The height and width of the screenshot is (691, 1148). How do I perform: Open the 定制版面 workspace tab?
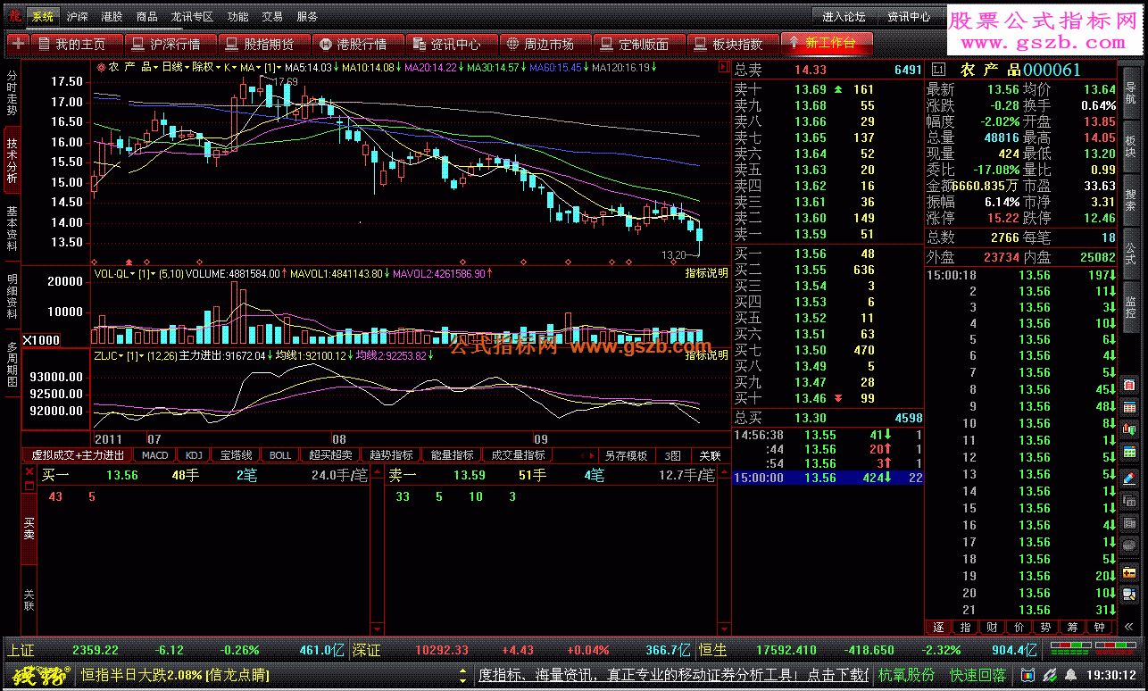[639, 43]
